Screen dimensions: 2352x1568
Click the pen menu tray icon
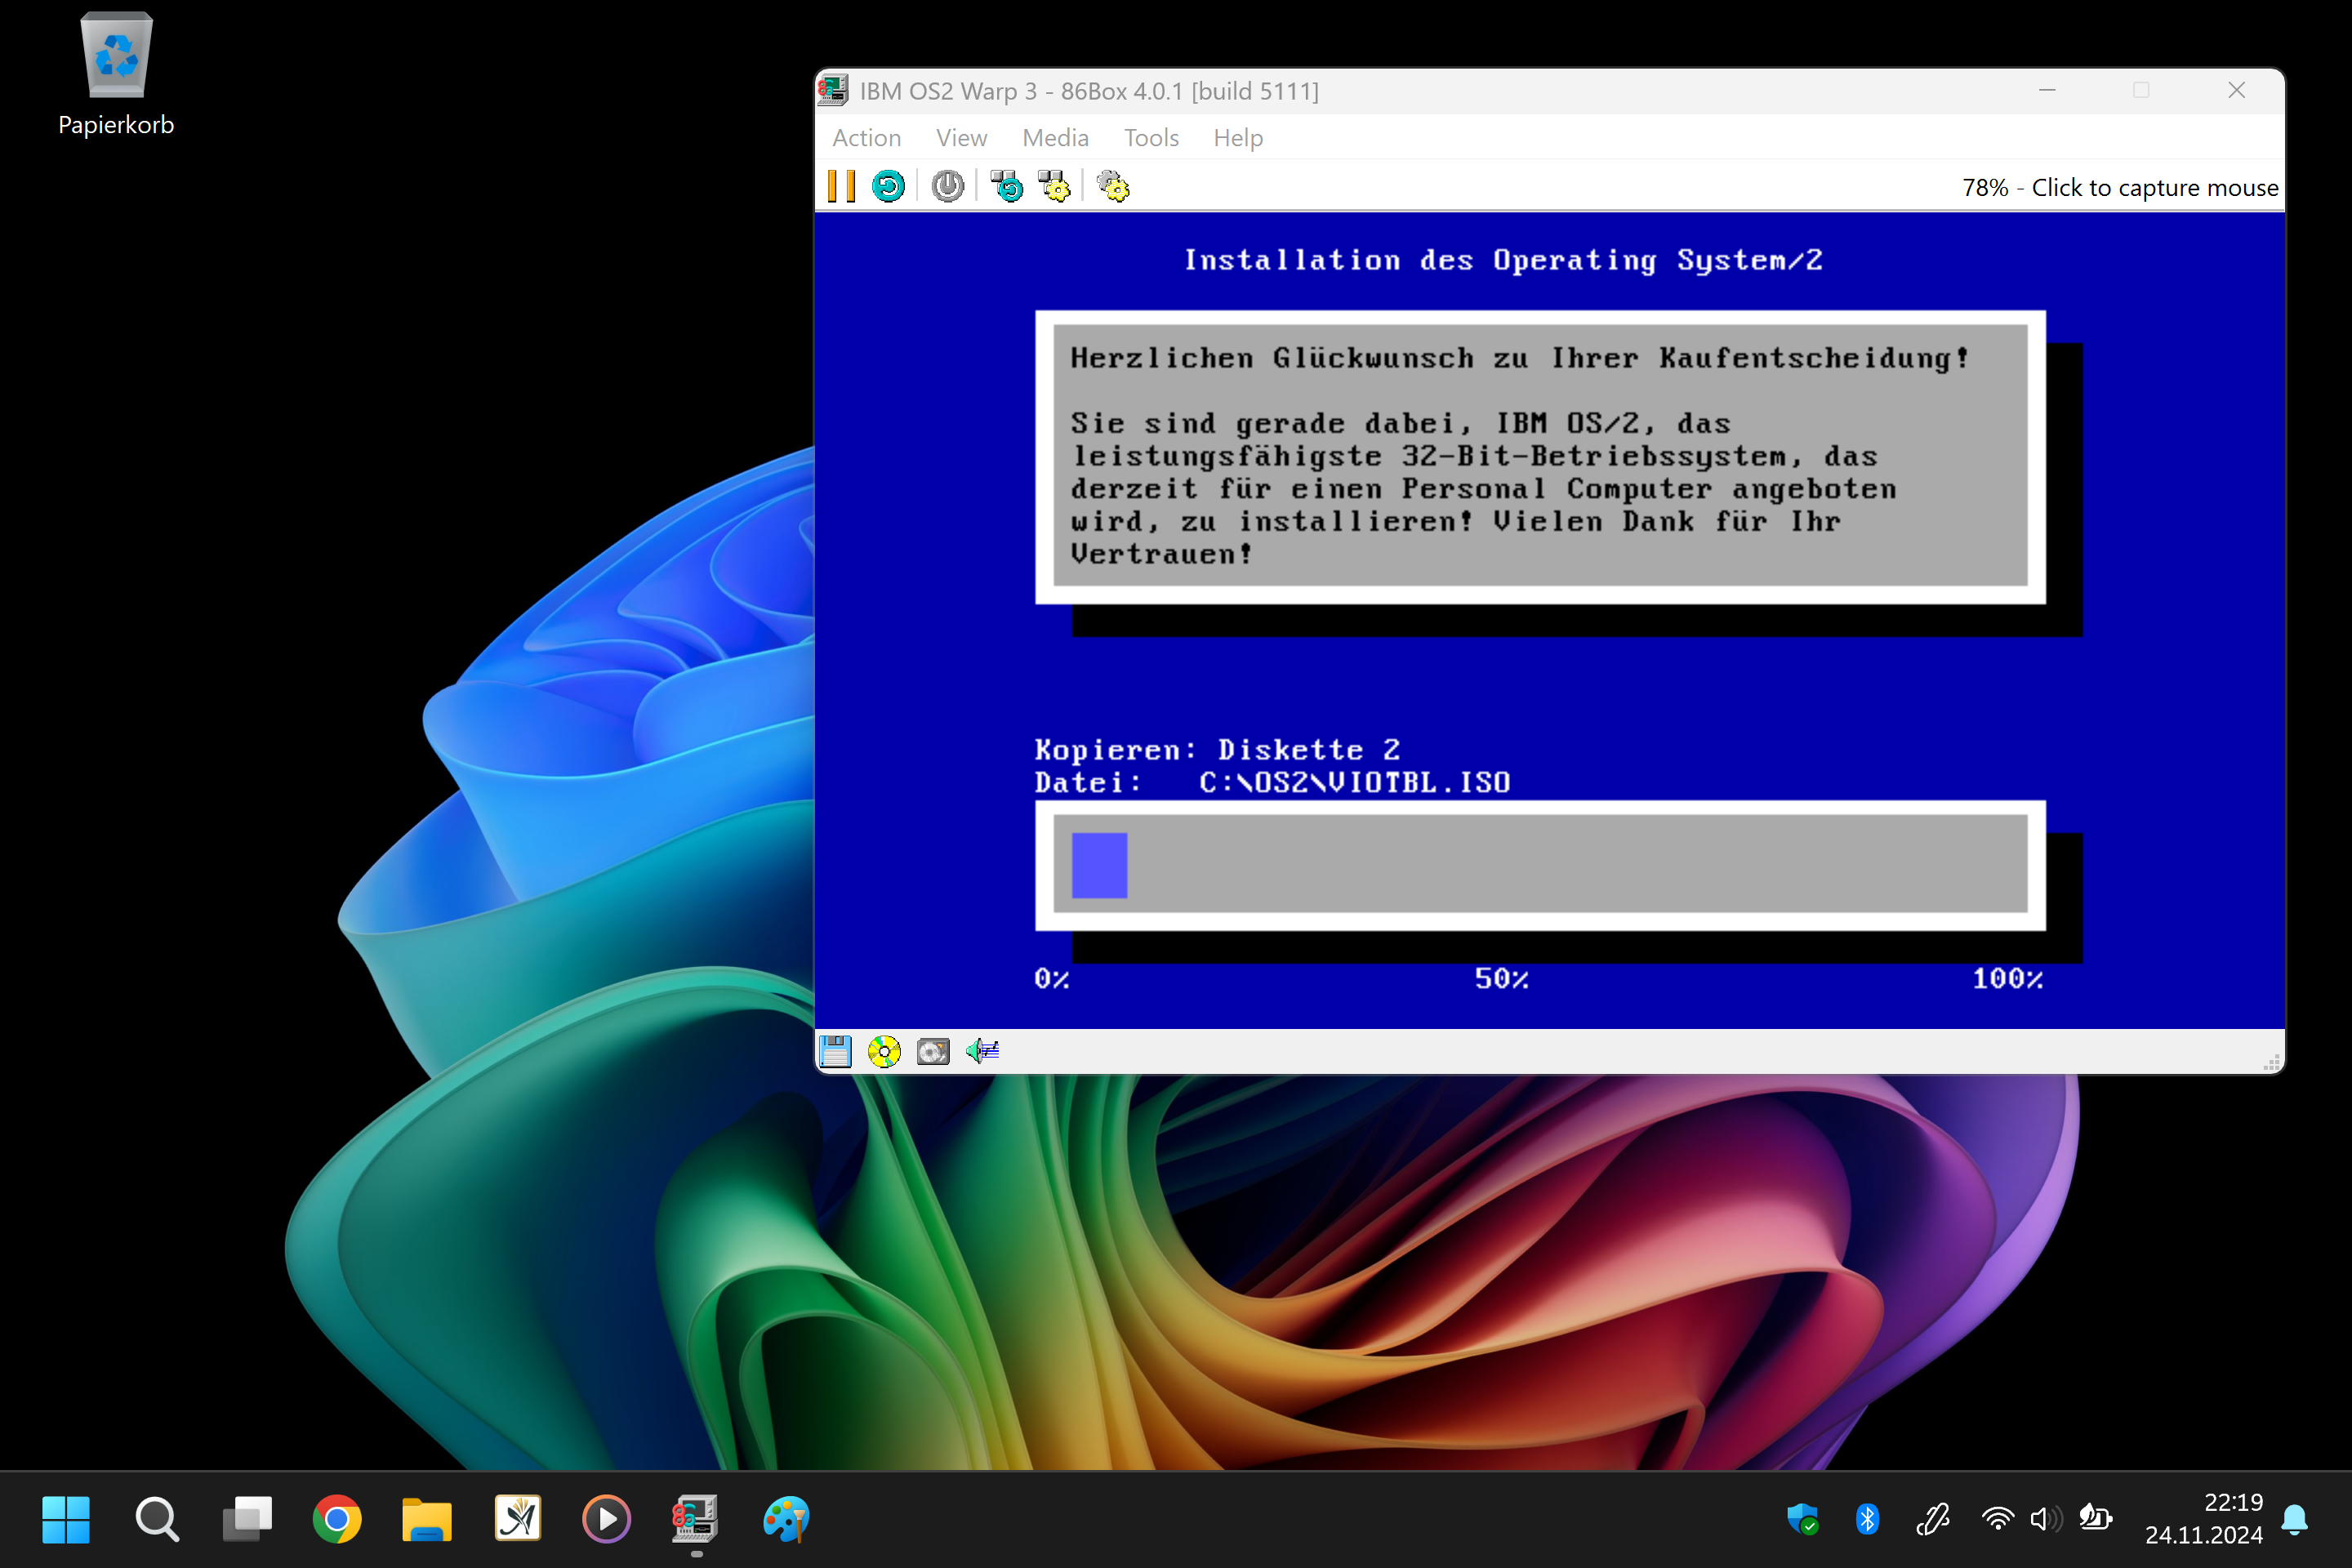1932,1519
